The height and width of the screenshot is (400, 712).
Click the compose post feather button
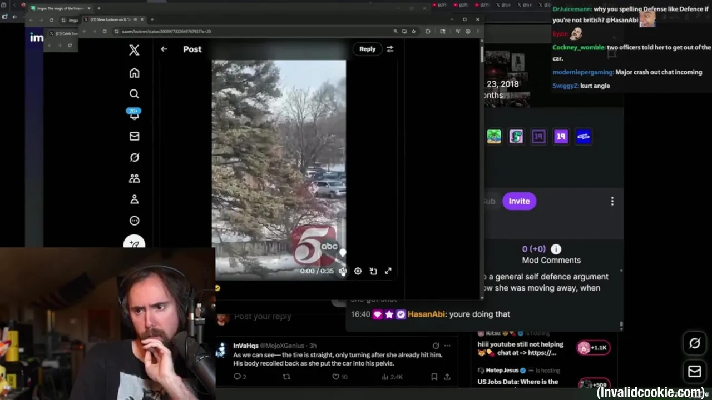coord(134,243)
